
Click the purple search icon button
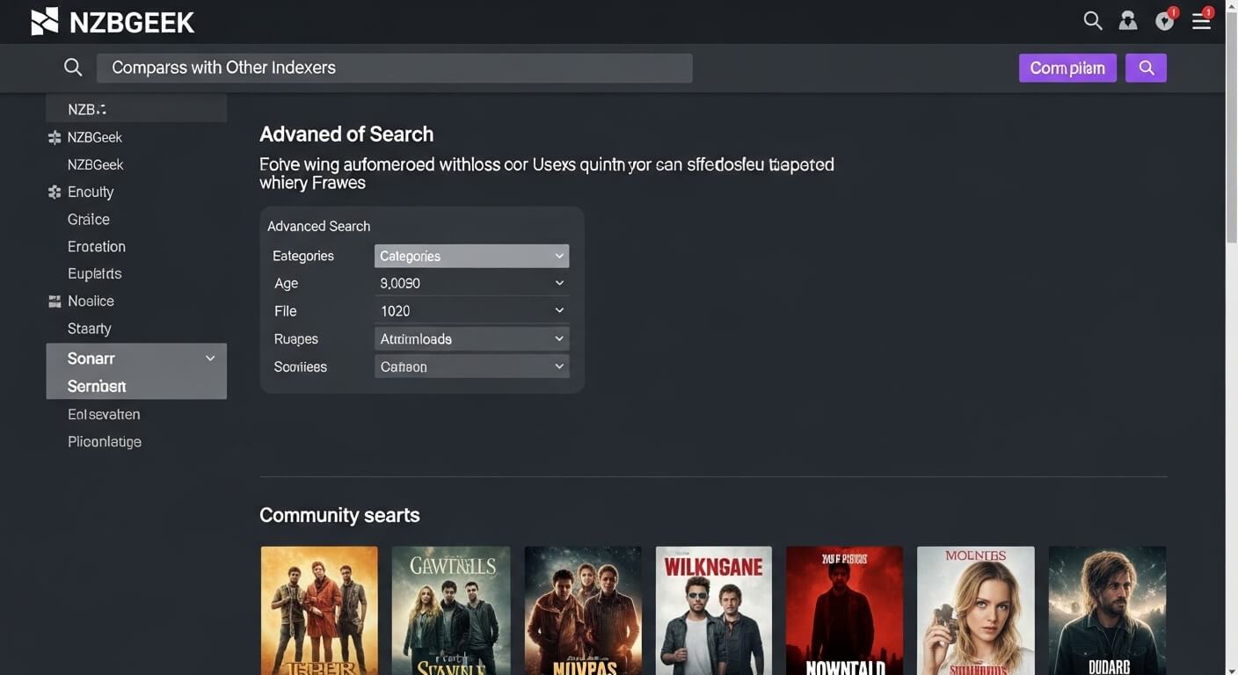coord(1146,68)
